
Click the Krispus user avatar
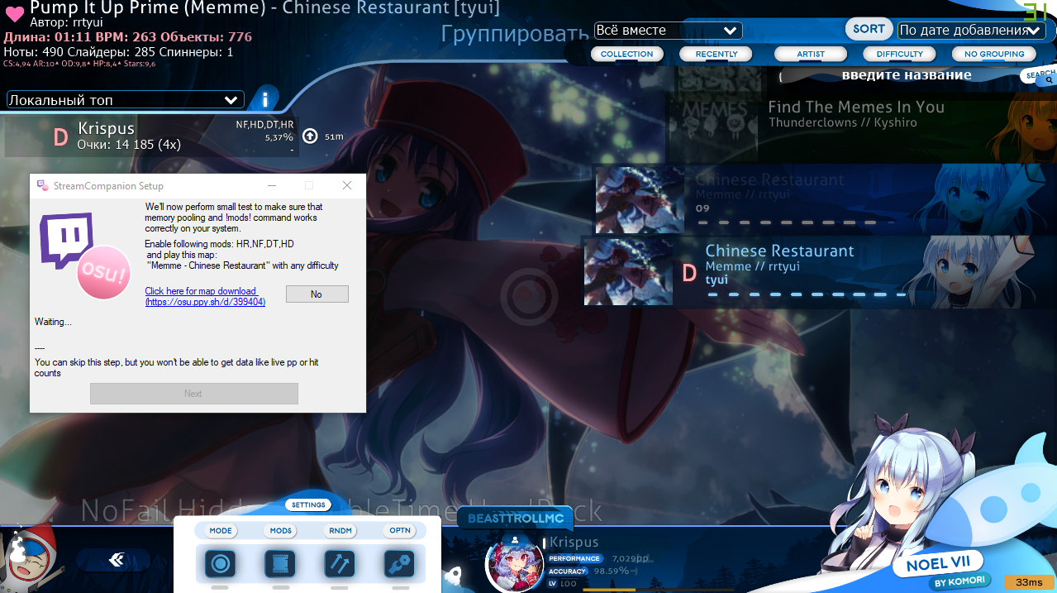pos(514,563)
